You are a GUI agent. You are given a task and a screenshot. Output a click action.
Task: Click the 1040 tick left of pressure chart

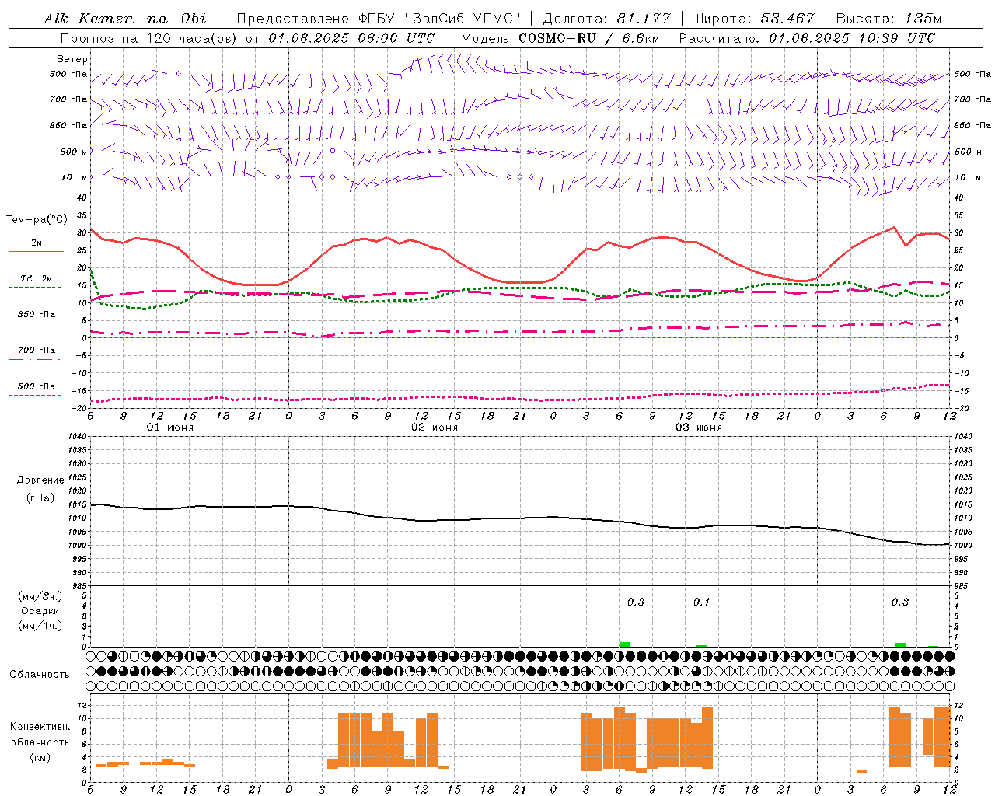click(76, 437)
